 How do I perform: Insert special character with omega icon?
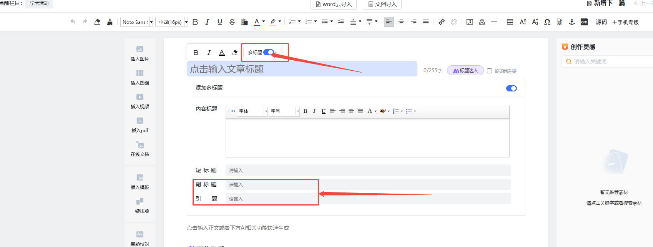[x=547, y=22]
